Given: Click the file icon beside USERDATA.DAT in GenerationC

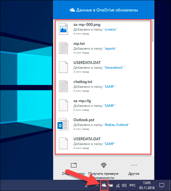Looking at the screenshot, I should click(63, 67).
